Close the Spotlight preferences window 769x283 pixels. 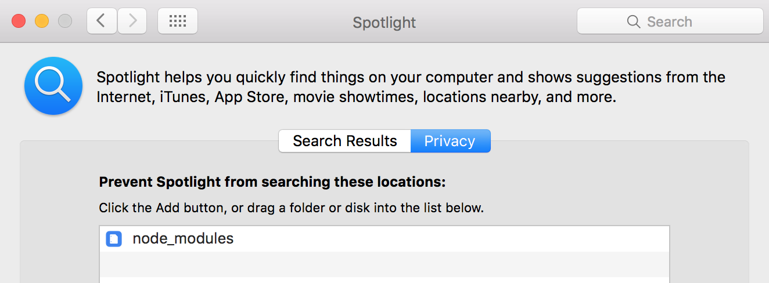(x=19, y=21)
